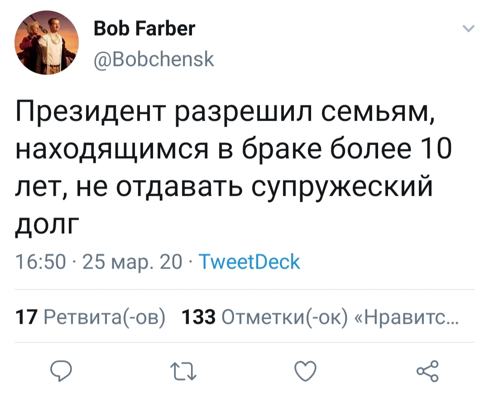Open the @Bobchensk handle link
This screenshot has width=489, height=398.
(x=153, y=58)
